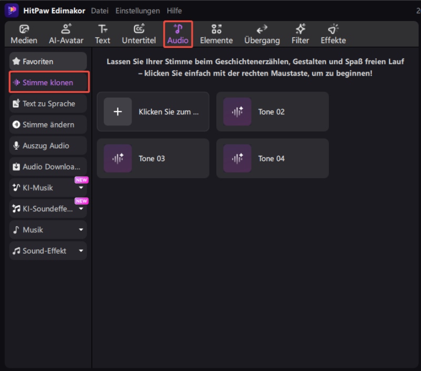Select the Untertitel icon
Image resolution: width=421 pixels, height=371 pixels.
click(138, 34)
